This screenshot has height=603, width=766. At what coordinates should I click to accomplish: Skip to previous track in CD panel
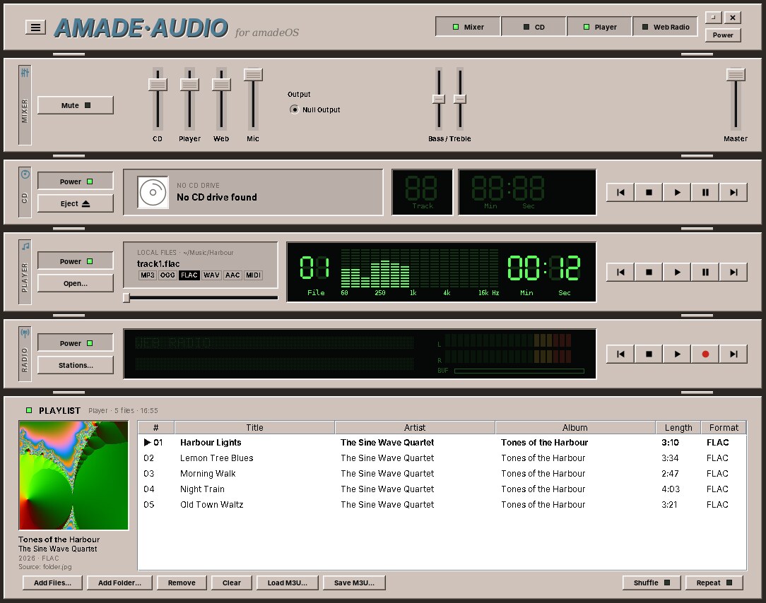tap(620, 192)
